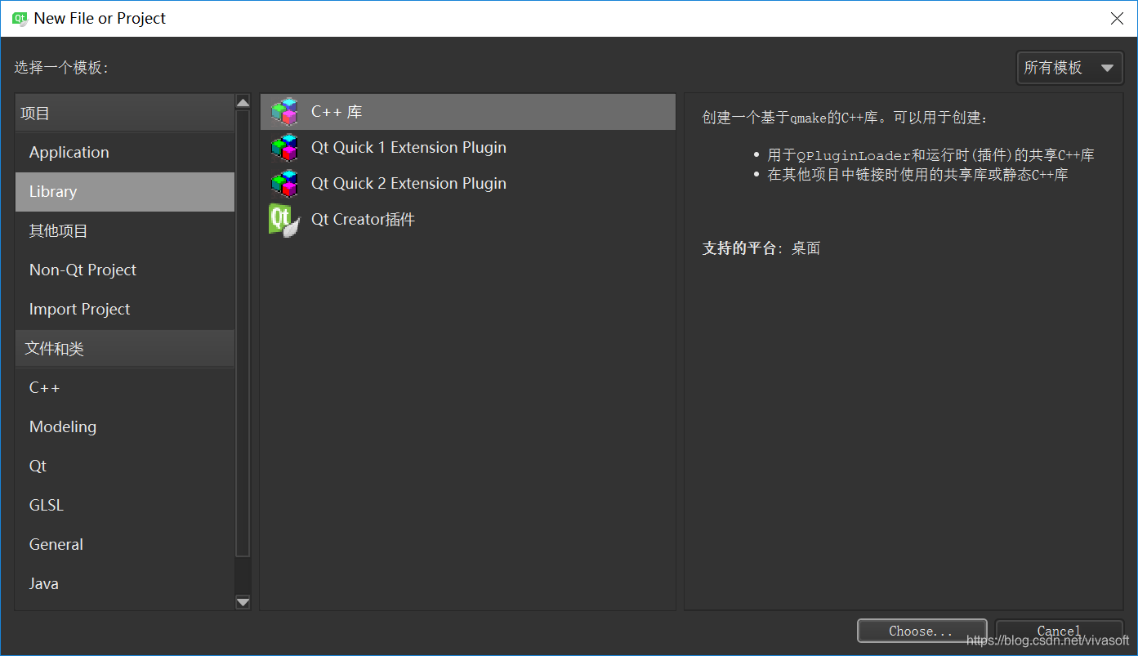1138x656 pixels.
Task: Select the GLSL category
Action: click(x=125, y=506)
